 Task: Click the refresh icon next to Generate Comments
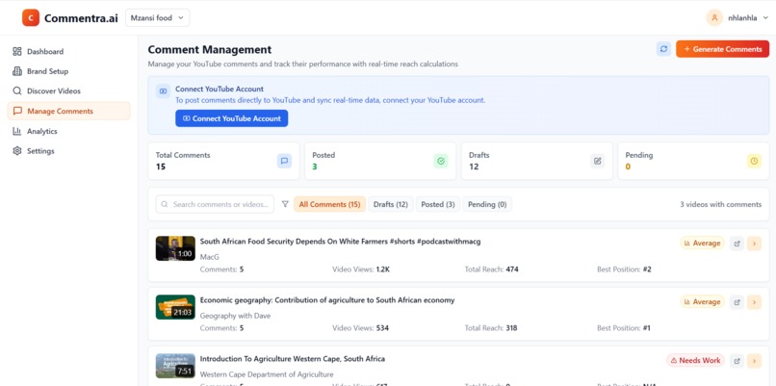663,49
